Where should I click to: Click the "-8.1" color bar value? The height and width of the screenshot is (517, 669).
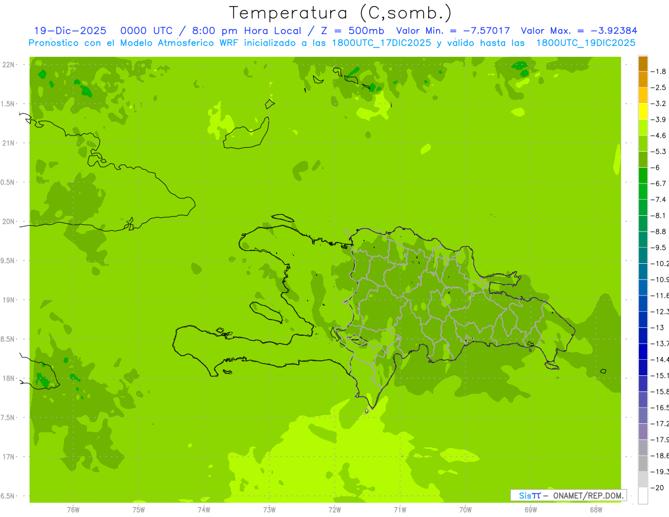pos(659,215)
